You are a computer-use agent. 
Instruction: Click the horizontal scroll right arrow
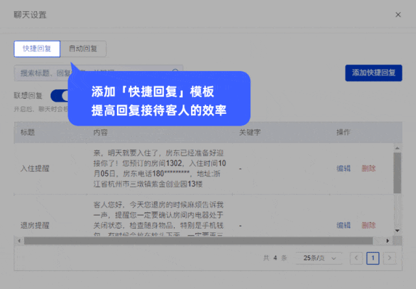[387, 241]
